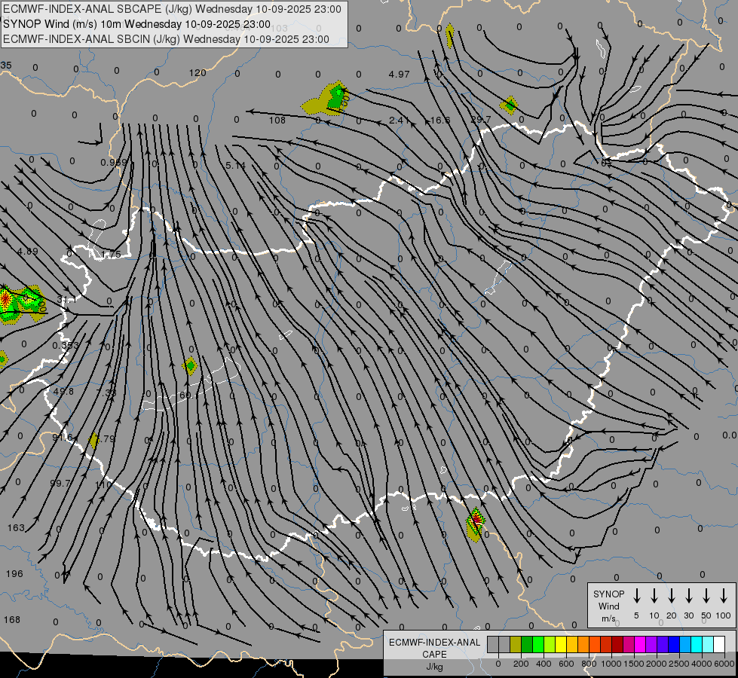The width and height of the screenshot is (738, 678).
Task: Click the '6000' tick on CAPE scale
Action: coord(724,664)
